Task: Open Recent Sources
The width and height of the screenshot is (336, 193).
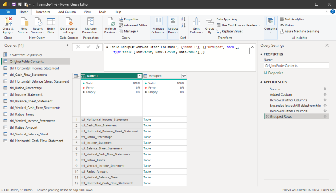Action: 38,26
